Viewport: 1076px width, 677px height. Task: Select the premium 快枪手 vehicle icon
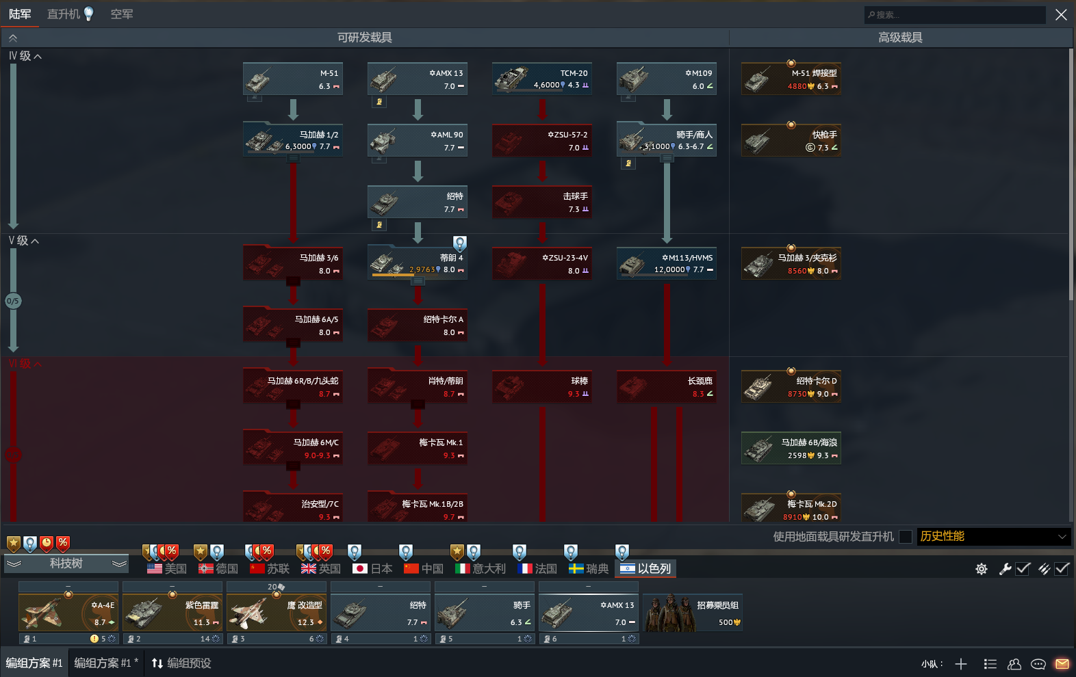tap(757, 142)
